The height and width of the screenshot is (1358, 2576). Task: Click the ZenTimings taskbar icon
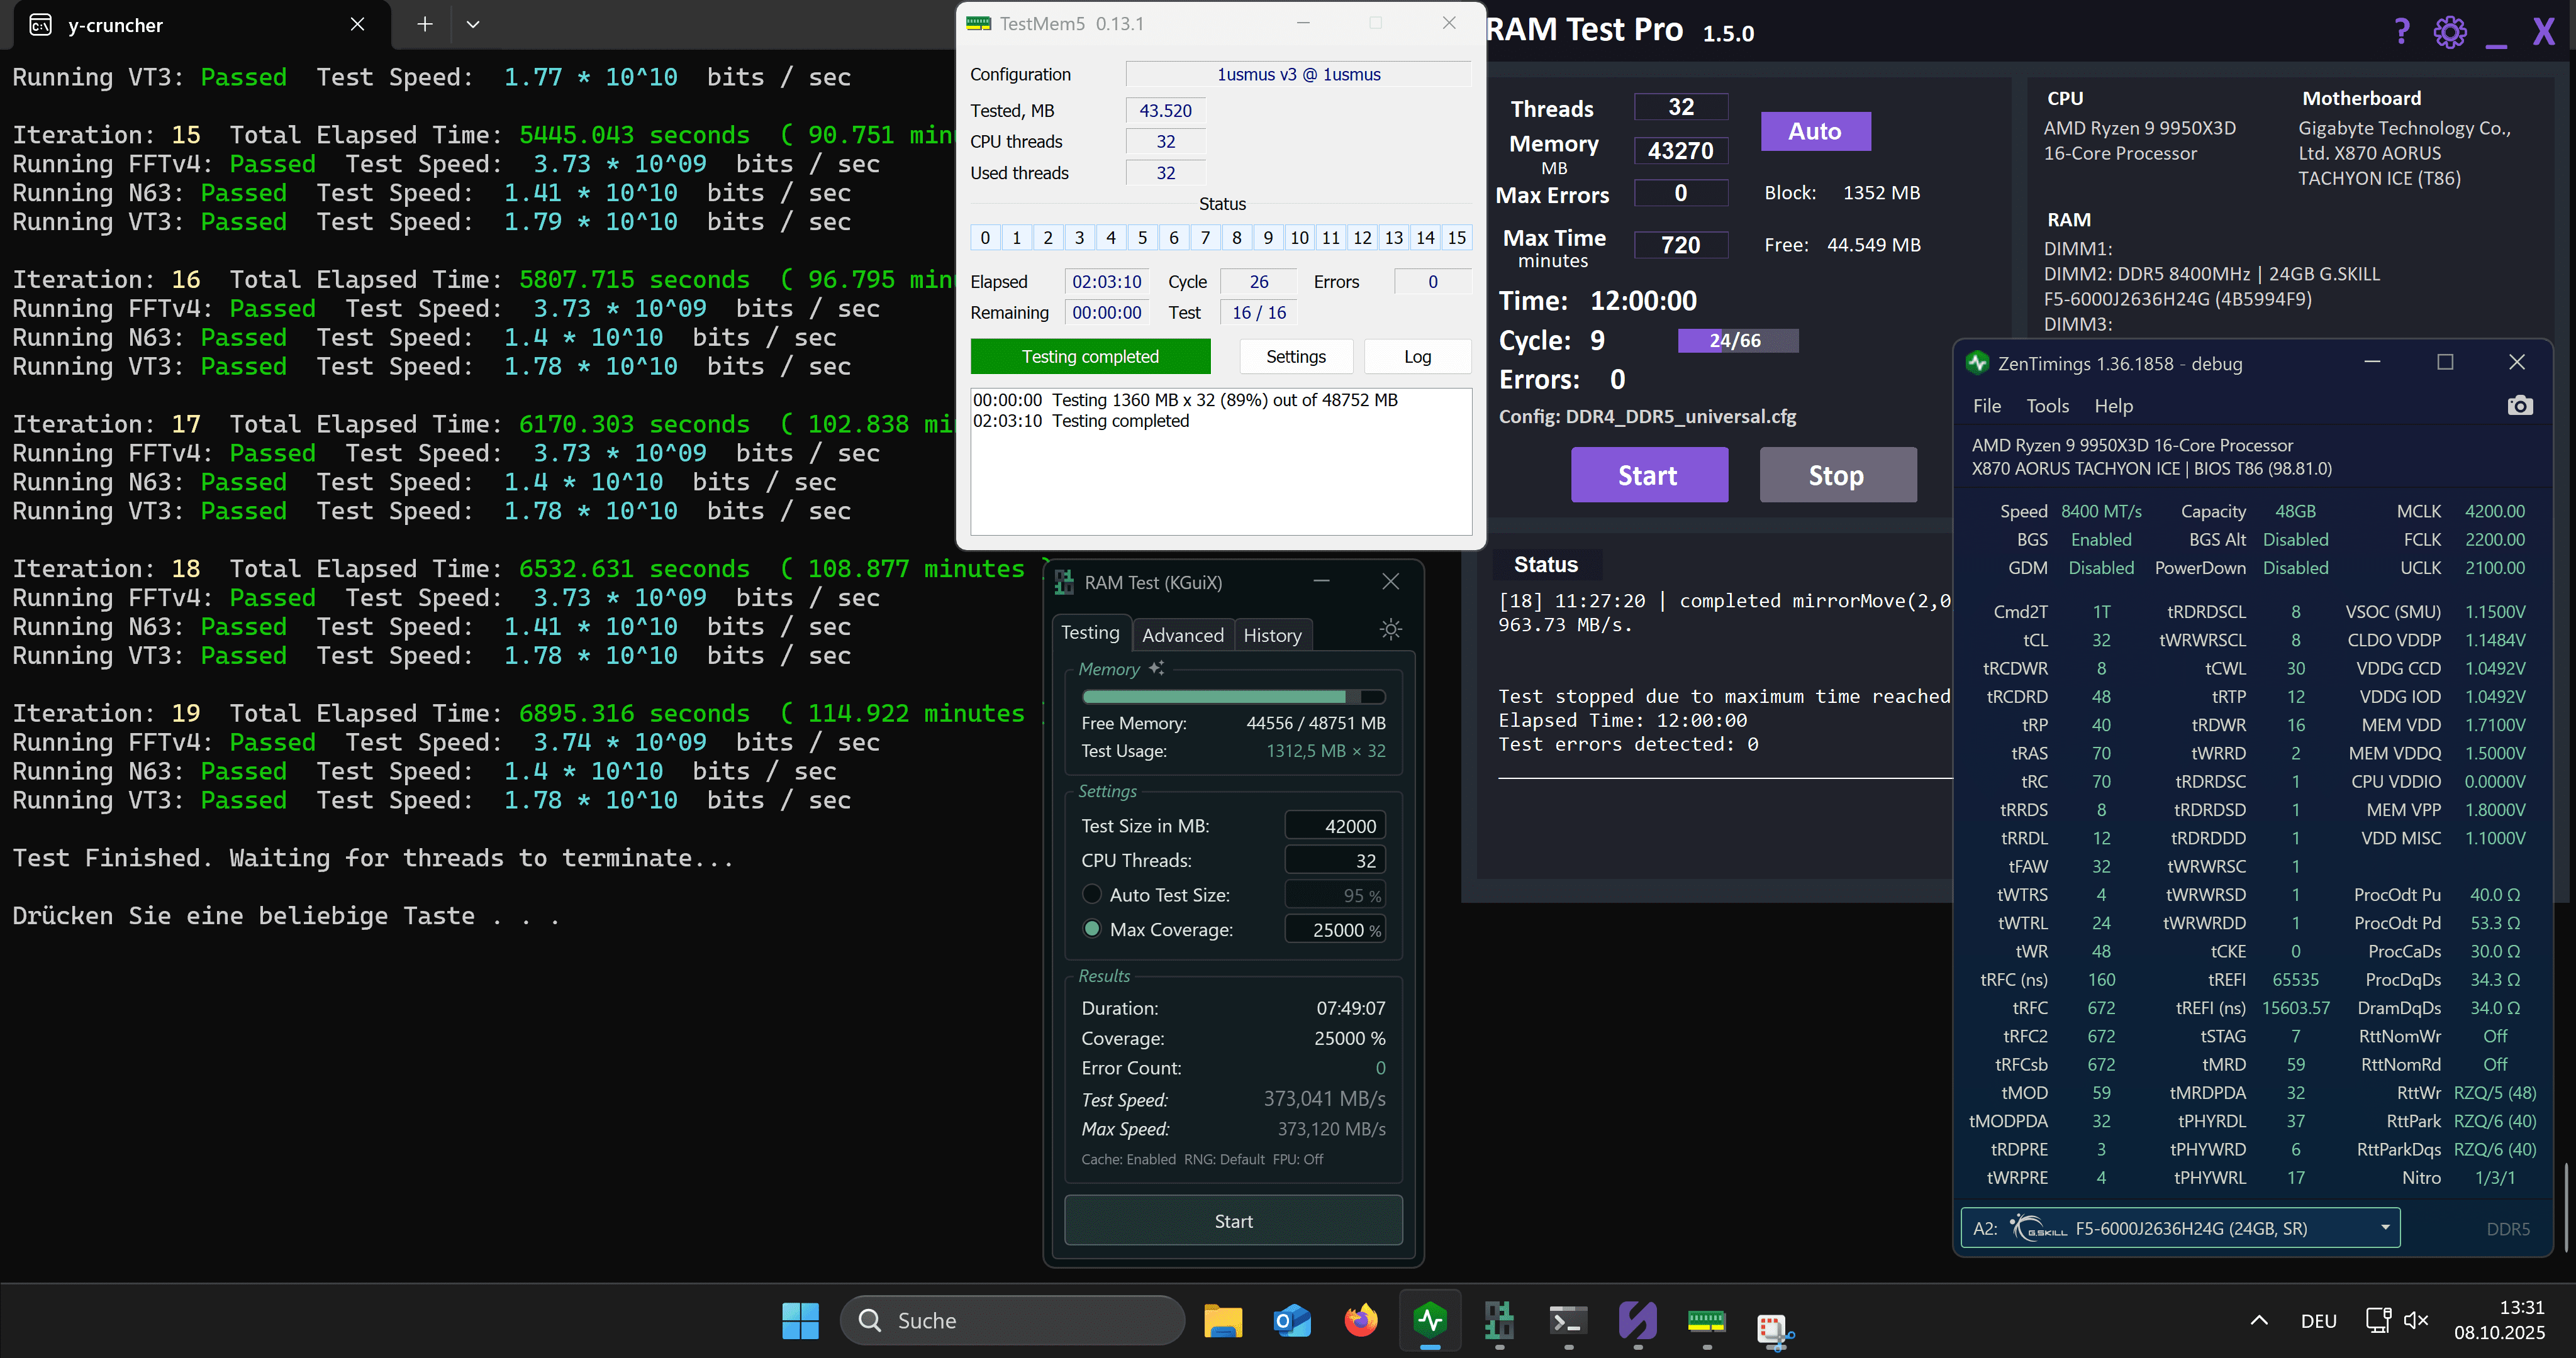click(1430, 1320)
